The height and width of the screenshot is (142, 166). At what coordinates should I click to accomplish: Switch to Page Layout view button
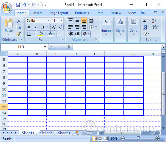(x=100, y=138)
